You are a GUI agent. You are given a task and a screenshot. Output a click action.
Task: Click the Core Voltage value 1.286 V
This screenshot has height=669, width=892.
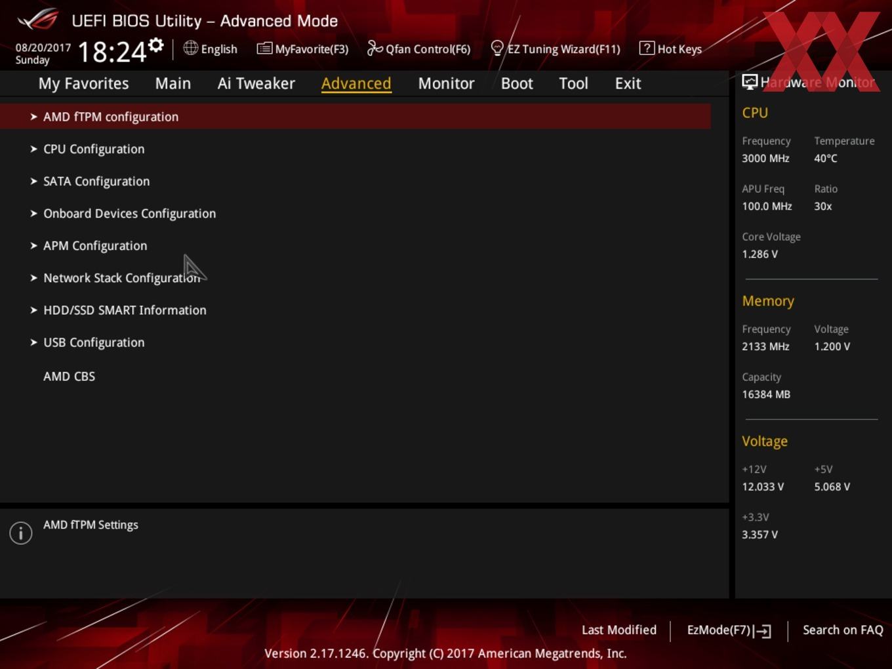tap(760, 254)
